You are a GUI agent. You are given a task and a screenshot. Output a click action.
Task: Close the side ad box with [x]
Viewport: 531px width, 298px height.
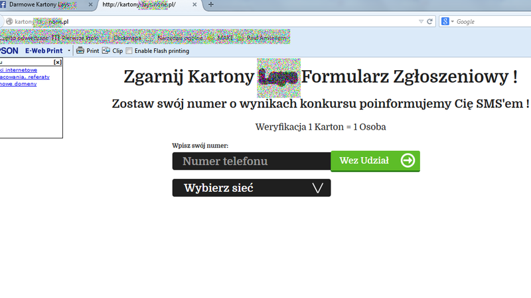pyautogui.click(x=58, y=62)
